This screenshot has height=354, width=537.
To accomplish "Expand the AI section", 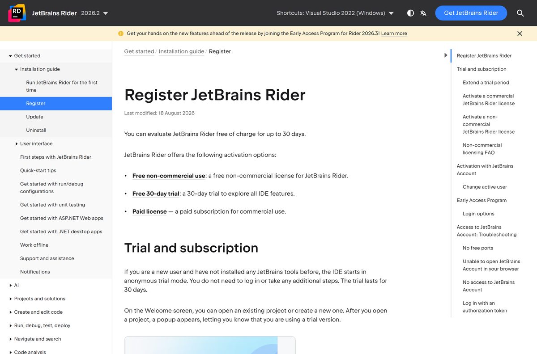I will 10,285.
